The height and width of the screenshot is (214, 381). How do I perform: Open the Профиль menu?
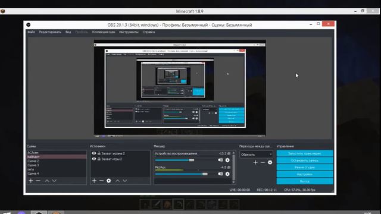[x=82, y=32]
